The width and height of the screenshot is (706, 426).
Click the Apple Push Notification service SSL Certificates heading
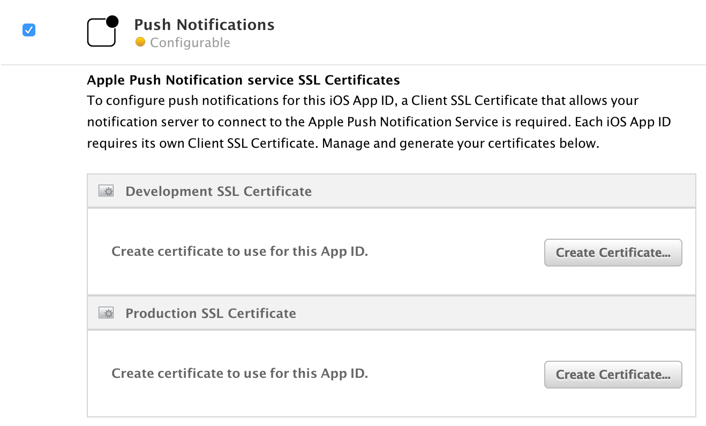click(243, 80)
